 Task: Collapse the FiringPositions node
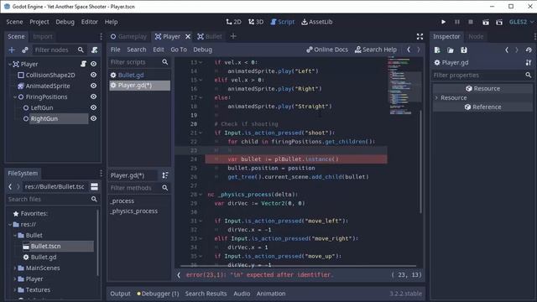pos(15,97)
